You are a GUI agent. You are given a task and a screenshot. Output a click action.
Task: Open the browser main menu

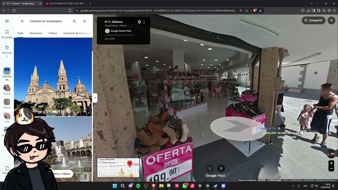[335, 11]
